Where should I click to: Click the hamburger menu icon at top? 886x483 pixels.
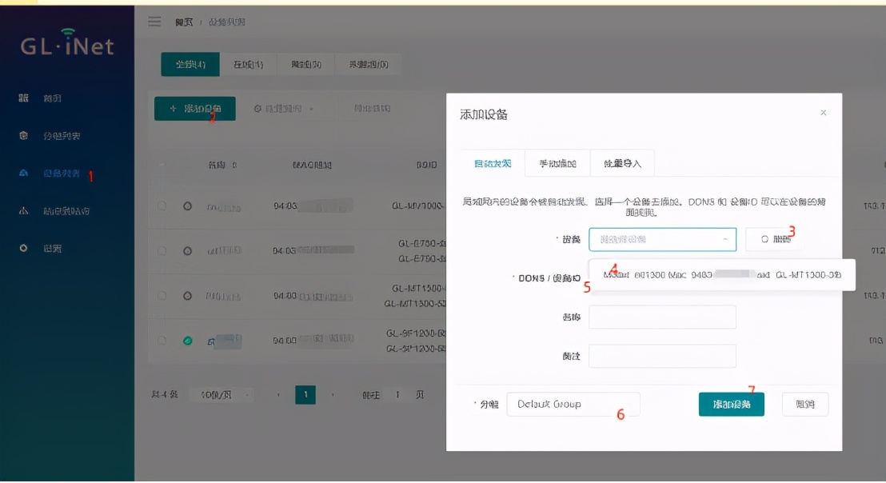point(154,21)
